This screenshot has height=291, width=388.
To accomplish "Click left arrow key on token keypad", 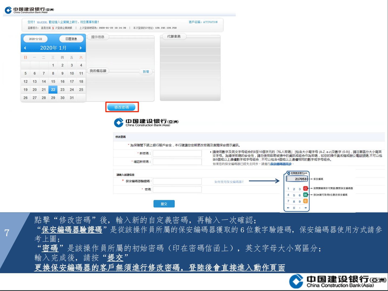I will point(288,208).
